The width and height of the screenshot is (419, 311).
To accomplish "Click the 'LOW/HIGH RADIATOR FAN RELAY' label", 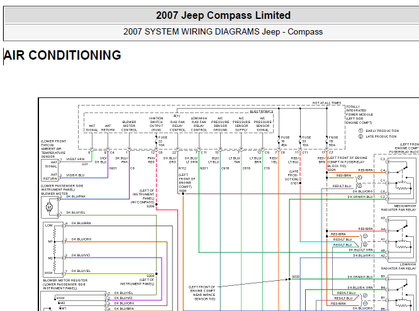I will (x=398, y=266).
